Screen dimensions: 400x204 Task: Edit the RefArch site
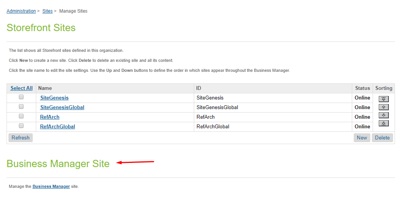(x=50, y=117)
